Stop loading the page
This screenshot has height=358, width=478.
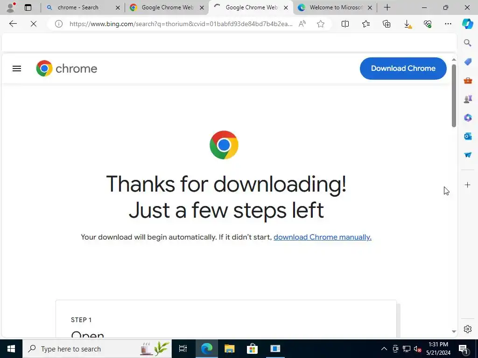pos(34,24)
